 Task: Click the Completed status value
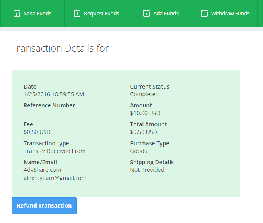(x=144, y=94)
